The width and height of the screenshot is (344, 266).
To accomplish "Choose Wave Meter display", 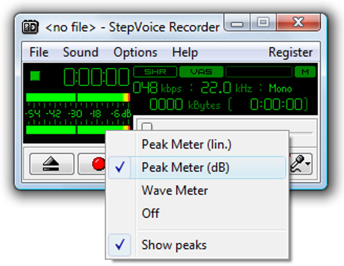I will (197, 190).
